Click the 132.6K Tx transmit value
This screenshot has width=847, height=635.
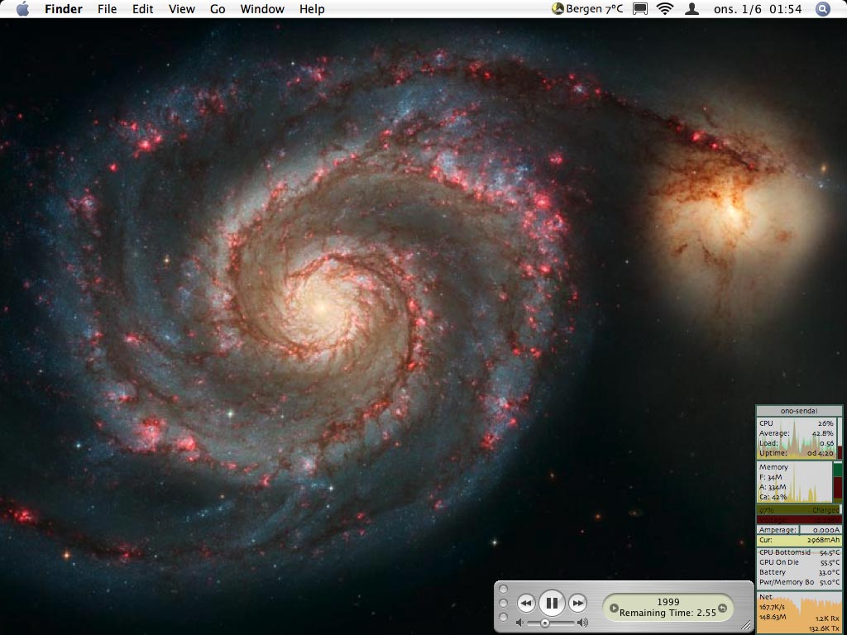point(824,628)
